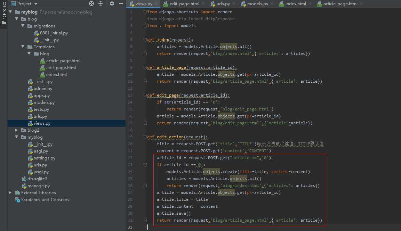This screenshot has height=231, width=401.
Task: Select edit_page.html in project tree
Action: (x=61, y=67)
